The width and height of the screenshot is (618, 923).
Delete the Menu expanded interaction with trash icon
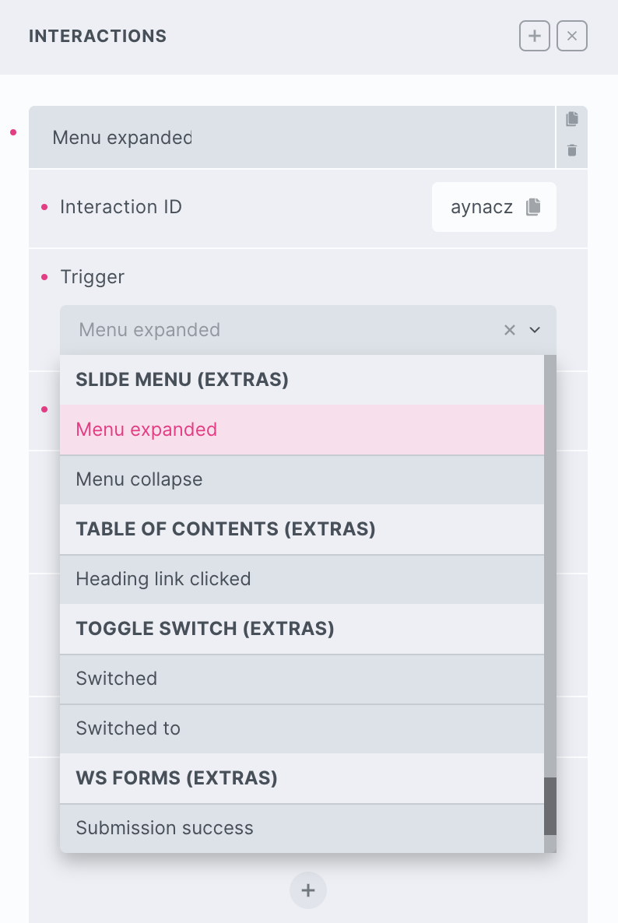pyautogui.click(x=572, y=150)
